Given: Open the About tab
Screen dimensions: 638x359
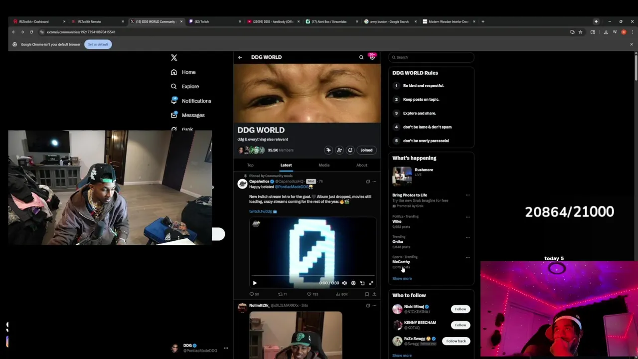Looking at the screenshot, I should click(x=361, y=165).
